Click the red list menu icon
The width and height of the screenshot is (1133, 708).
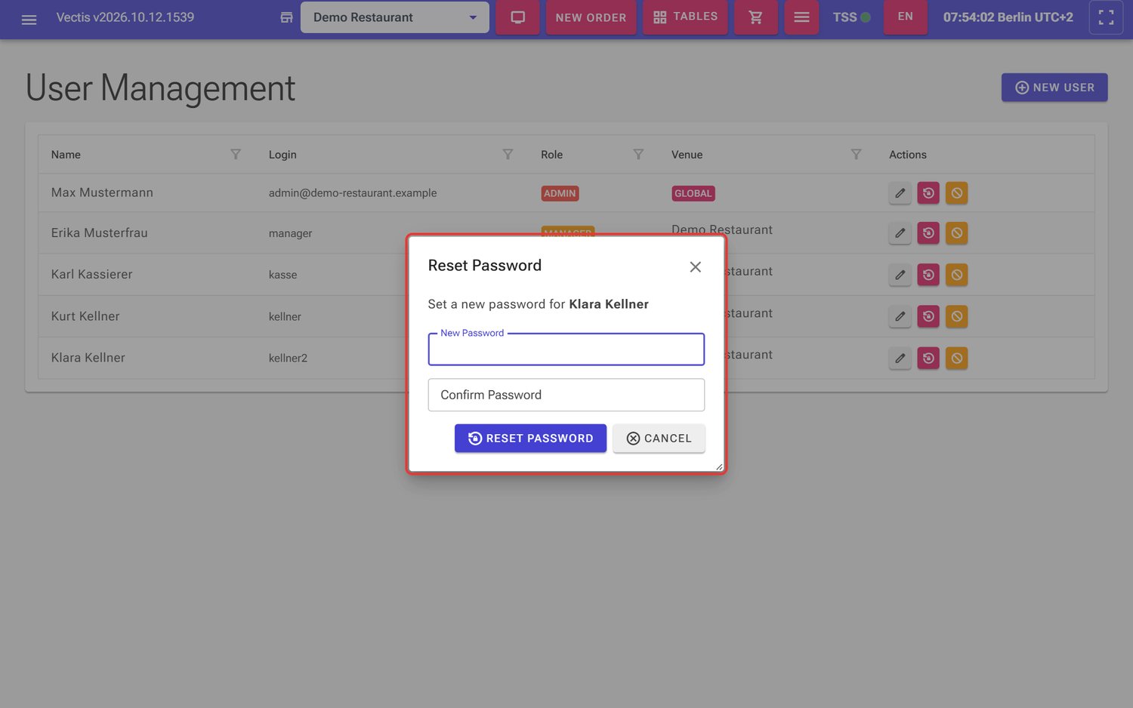pos(801,17)
